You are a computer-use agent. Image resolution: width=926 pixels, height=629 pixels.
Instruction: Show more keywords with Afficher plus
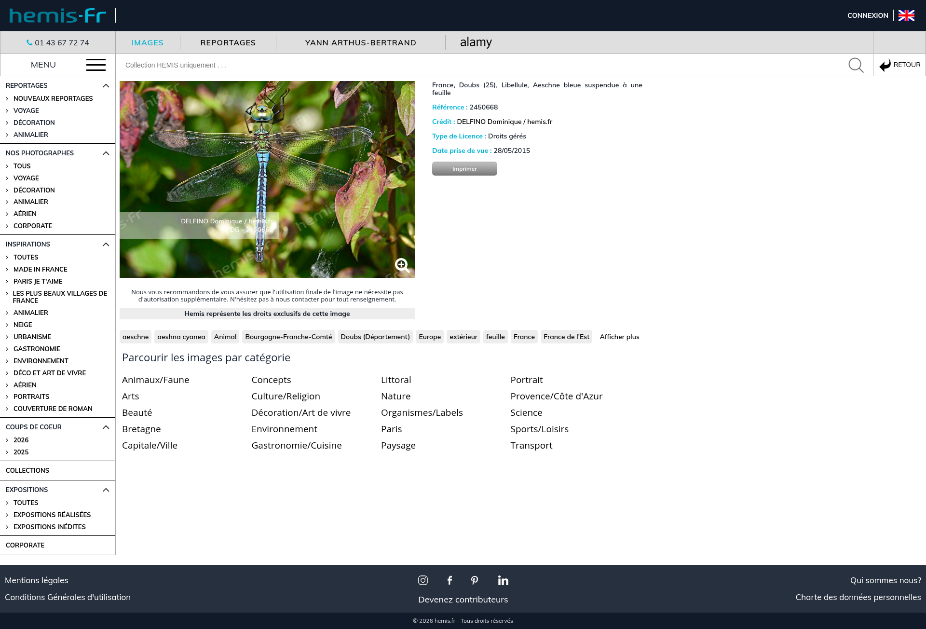click(x=619, y=337)
